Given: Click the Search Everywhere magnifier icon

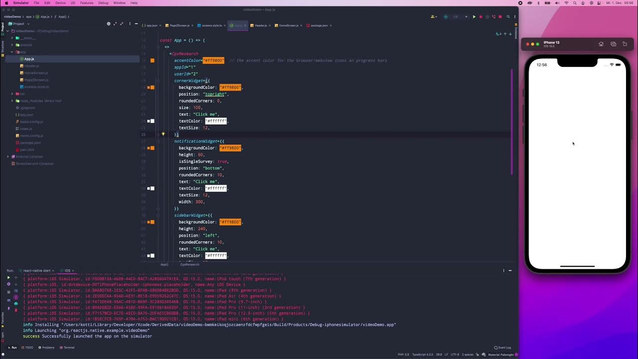Looking at the screenshot, I should 508,17.
